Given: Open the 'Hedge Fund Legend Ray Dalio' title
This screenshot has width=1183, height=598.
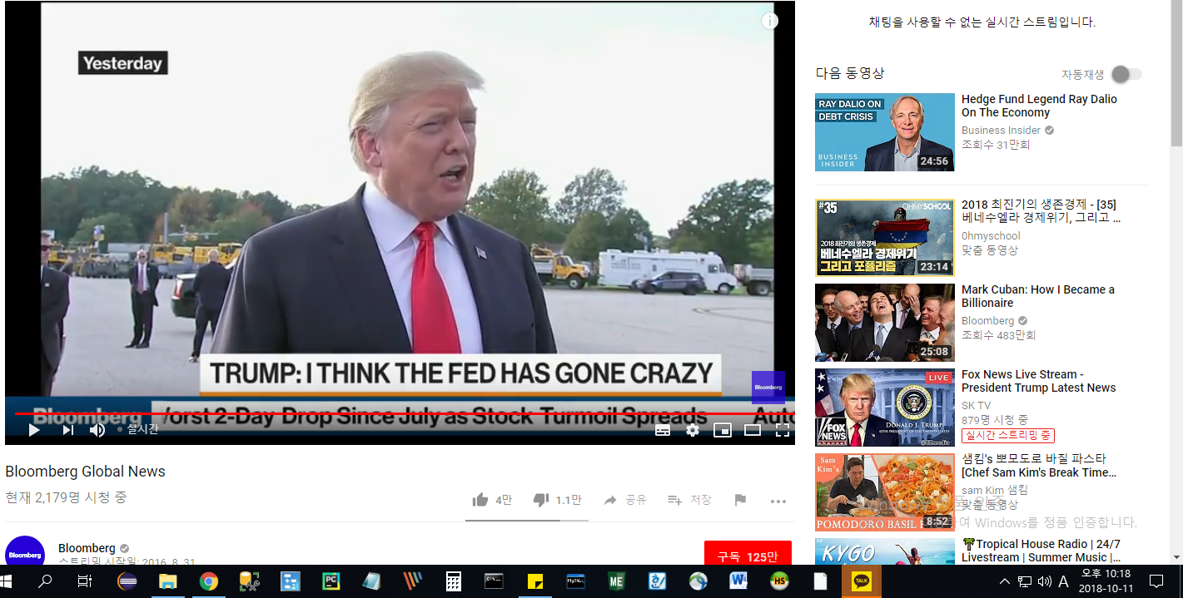Looking at the screenshot, I should tap(1039, 106).
